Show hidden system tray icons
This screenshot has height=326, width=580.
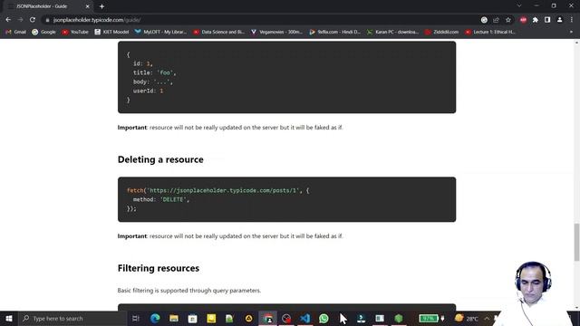(x=487, y=319)
